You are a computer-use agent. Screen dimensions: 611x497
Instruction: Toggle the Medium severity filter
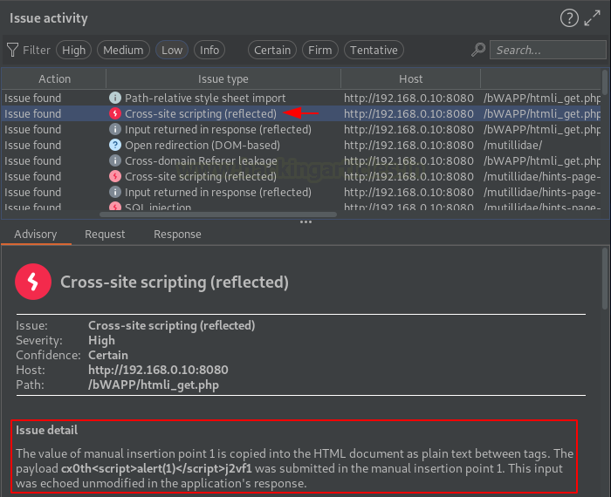123,50
